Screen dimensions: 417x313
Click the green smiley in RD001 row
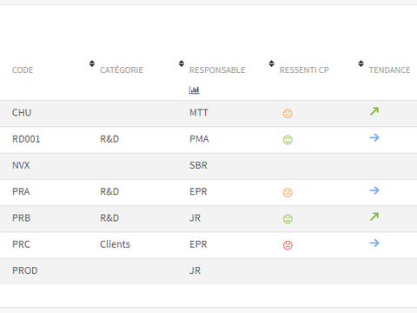click(288, 140)
